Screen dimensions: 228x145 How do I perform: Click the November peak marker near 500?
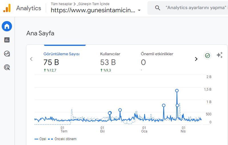click(x=120, y=110)
